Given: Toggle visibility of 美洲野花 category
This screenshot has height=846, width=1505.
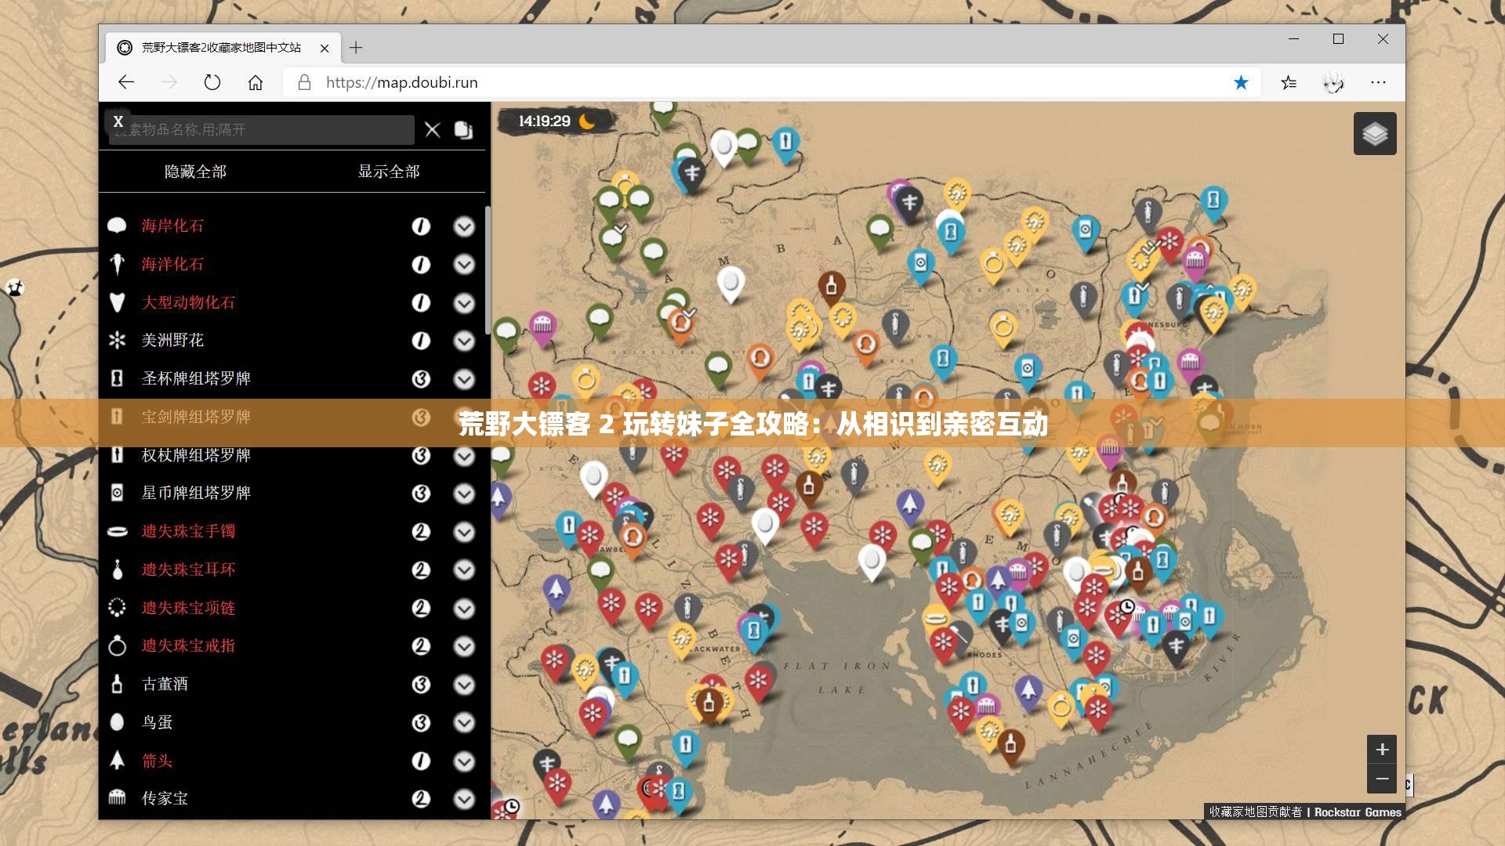Looking at the screenshot, I should click(x=172, y=340).
